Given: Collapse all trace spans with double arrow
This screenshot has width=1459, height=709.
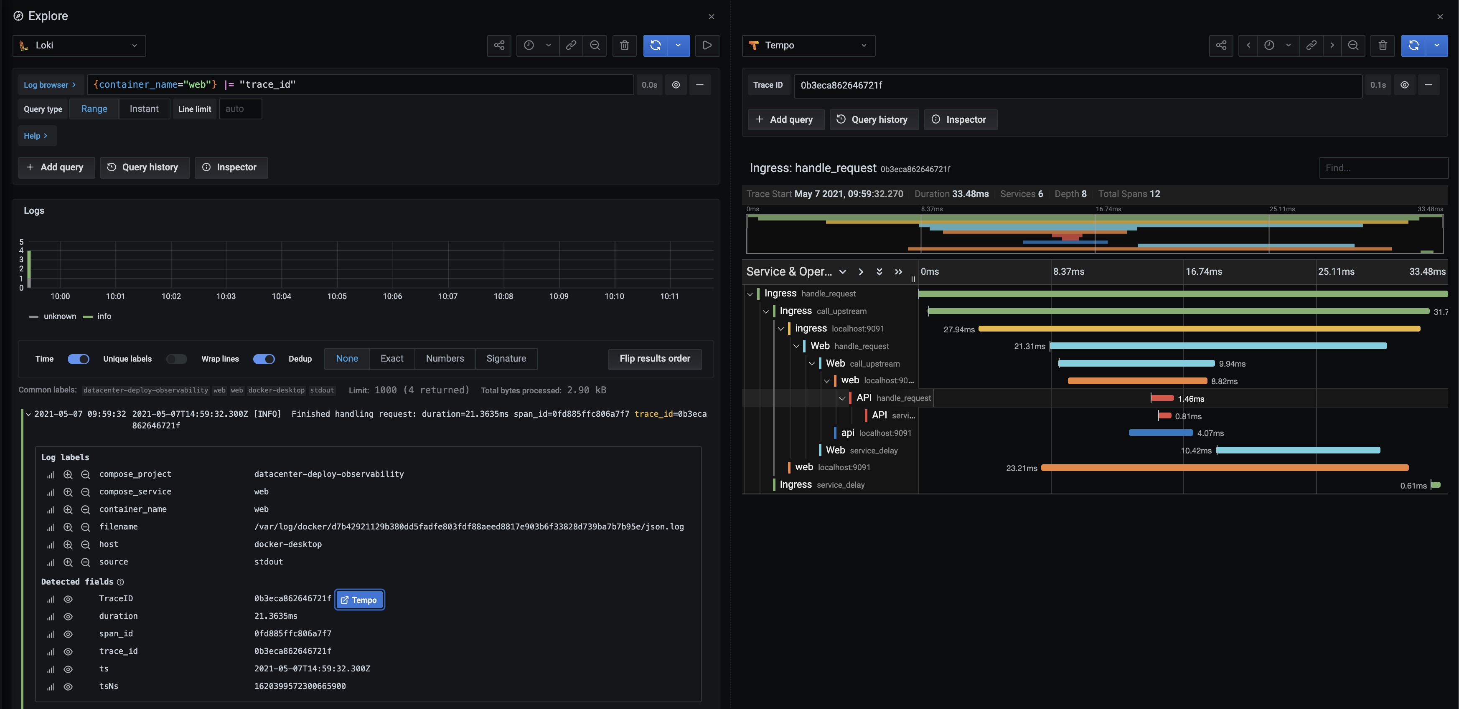Looking at the screenshot, I should click(898, 271).
